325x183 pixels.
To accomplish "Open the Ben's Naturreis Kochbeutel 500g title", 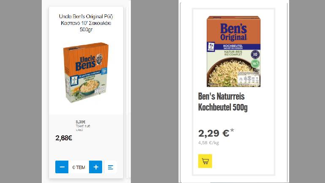I will 223,102.
